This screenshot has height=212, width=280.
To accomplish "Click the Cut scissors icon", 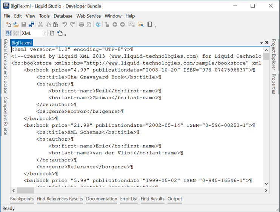I will click(x=40, y=25).
